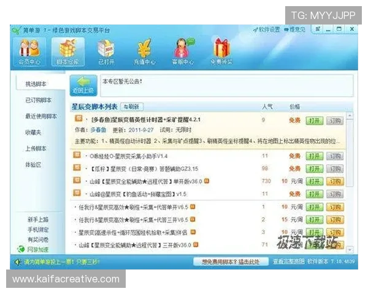Click the 网游加速 globe icon
368x294 pixels.
[x=21, y=249]
